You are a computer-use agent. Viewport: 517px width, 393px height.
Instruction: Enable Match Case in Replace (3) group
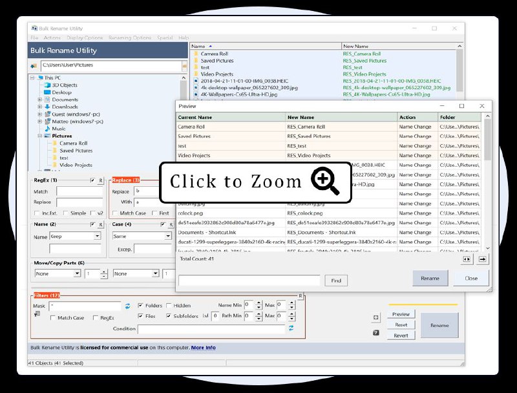point(115,213)
